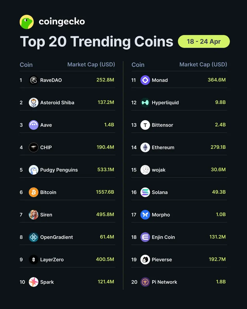247x309 pixels.
Task: Open the Bittensor coin name
Action: click(x=162, y=125)
